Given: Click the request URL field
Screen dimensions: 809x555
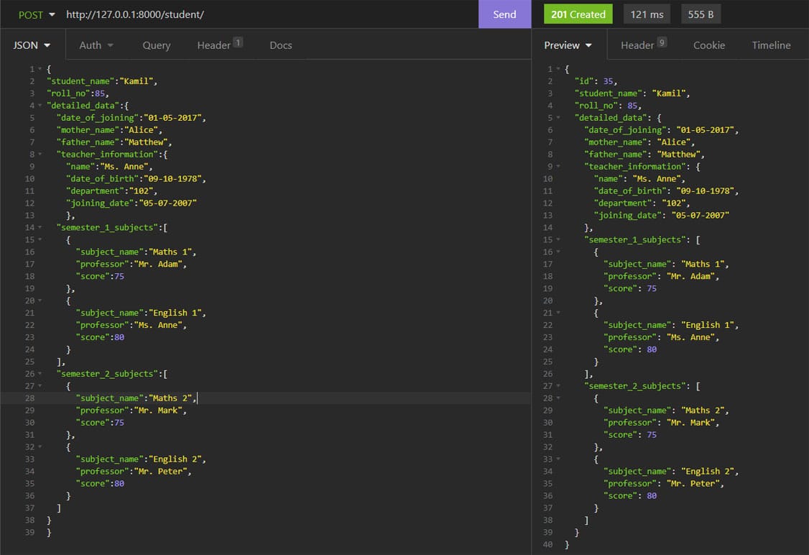Looking at the screenshot, I should point(266,14).
